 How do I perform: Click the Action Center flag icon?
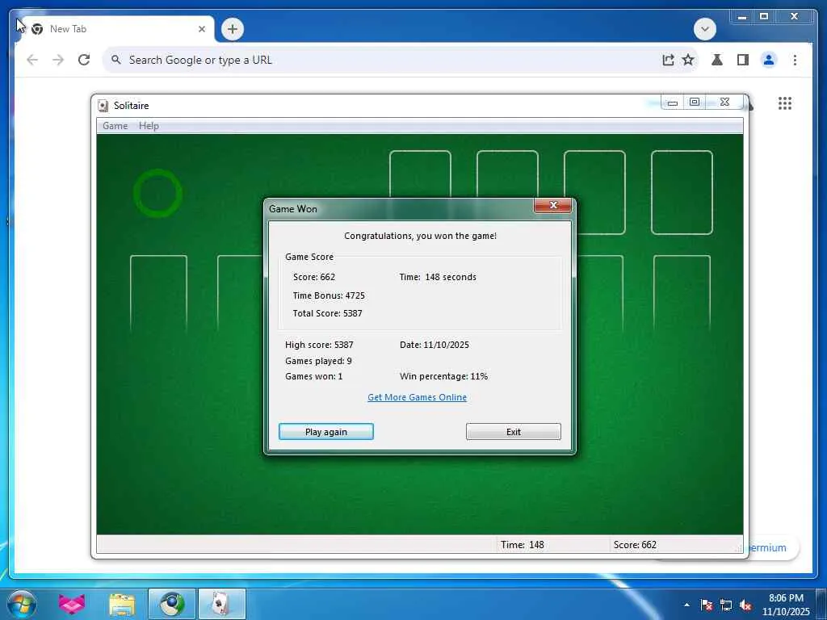[x=706, y=605]
